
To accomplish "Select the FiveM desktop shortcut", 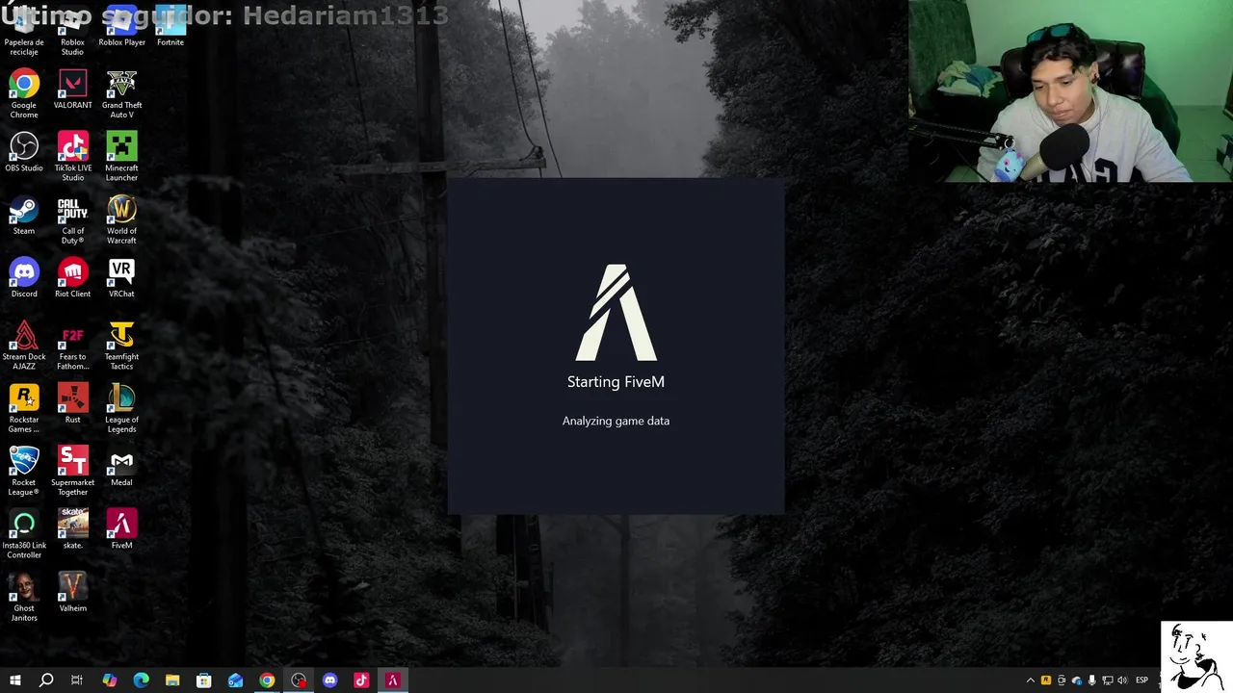I will tap(121, 528).
